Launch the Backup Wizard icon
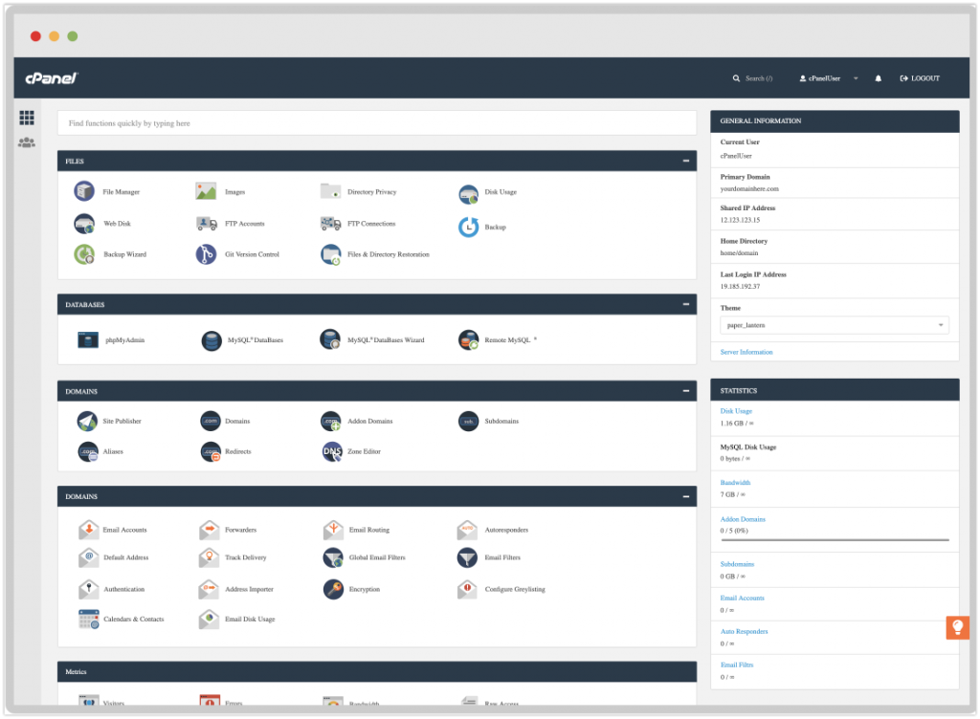This screenshot has height=719, width=980. [x=84, y=254]
